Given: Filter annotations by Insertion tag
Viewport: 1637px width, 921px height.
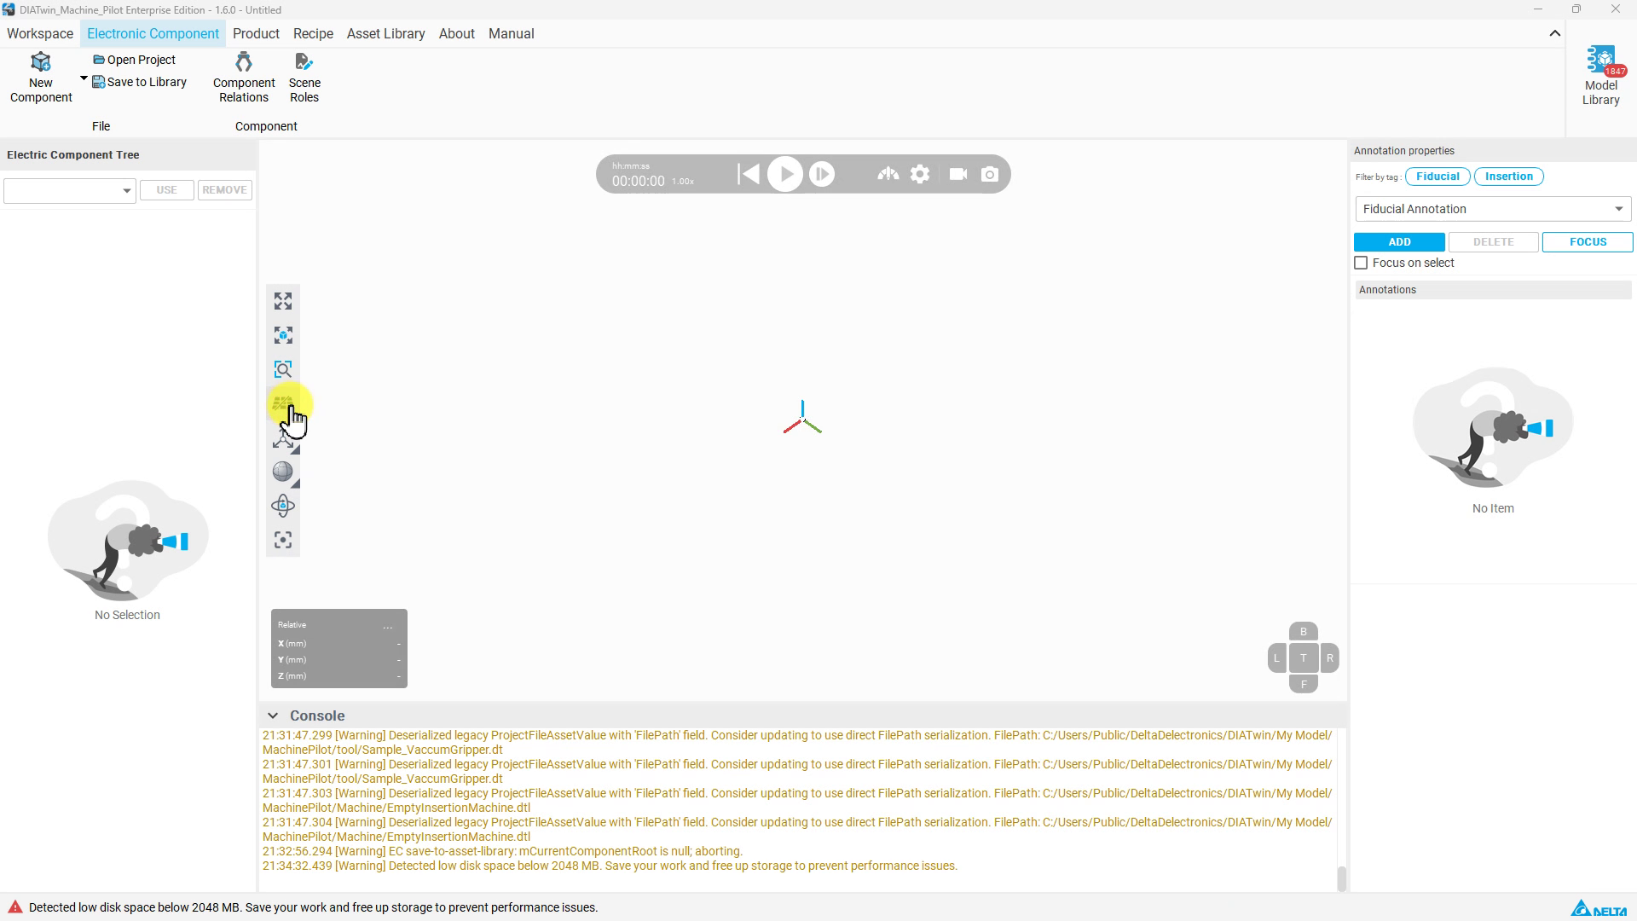Looking at the screenshot, I should 1509,177.
